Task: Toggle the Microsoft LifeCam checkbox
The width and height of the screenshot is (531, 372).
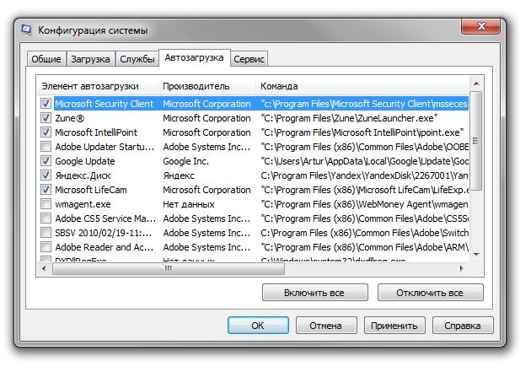Action: pos(46,190)
